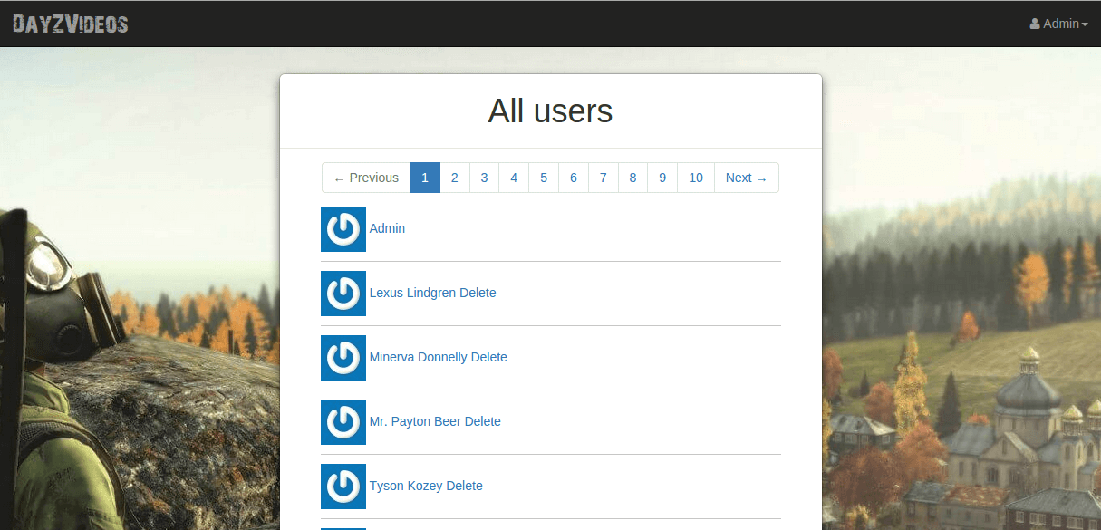Delete user Tyson Kozey
The image size is (1101, 530).
pos(464,486)
